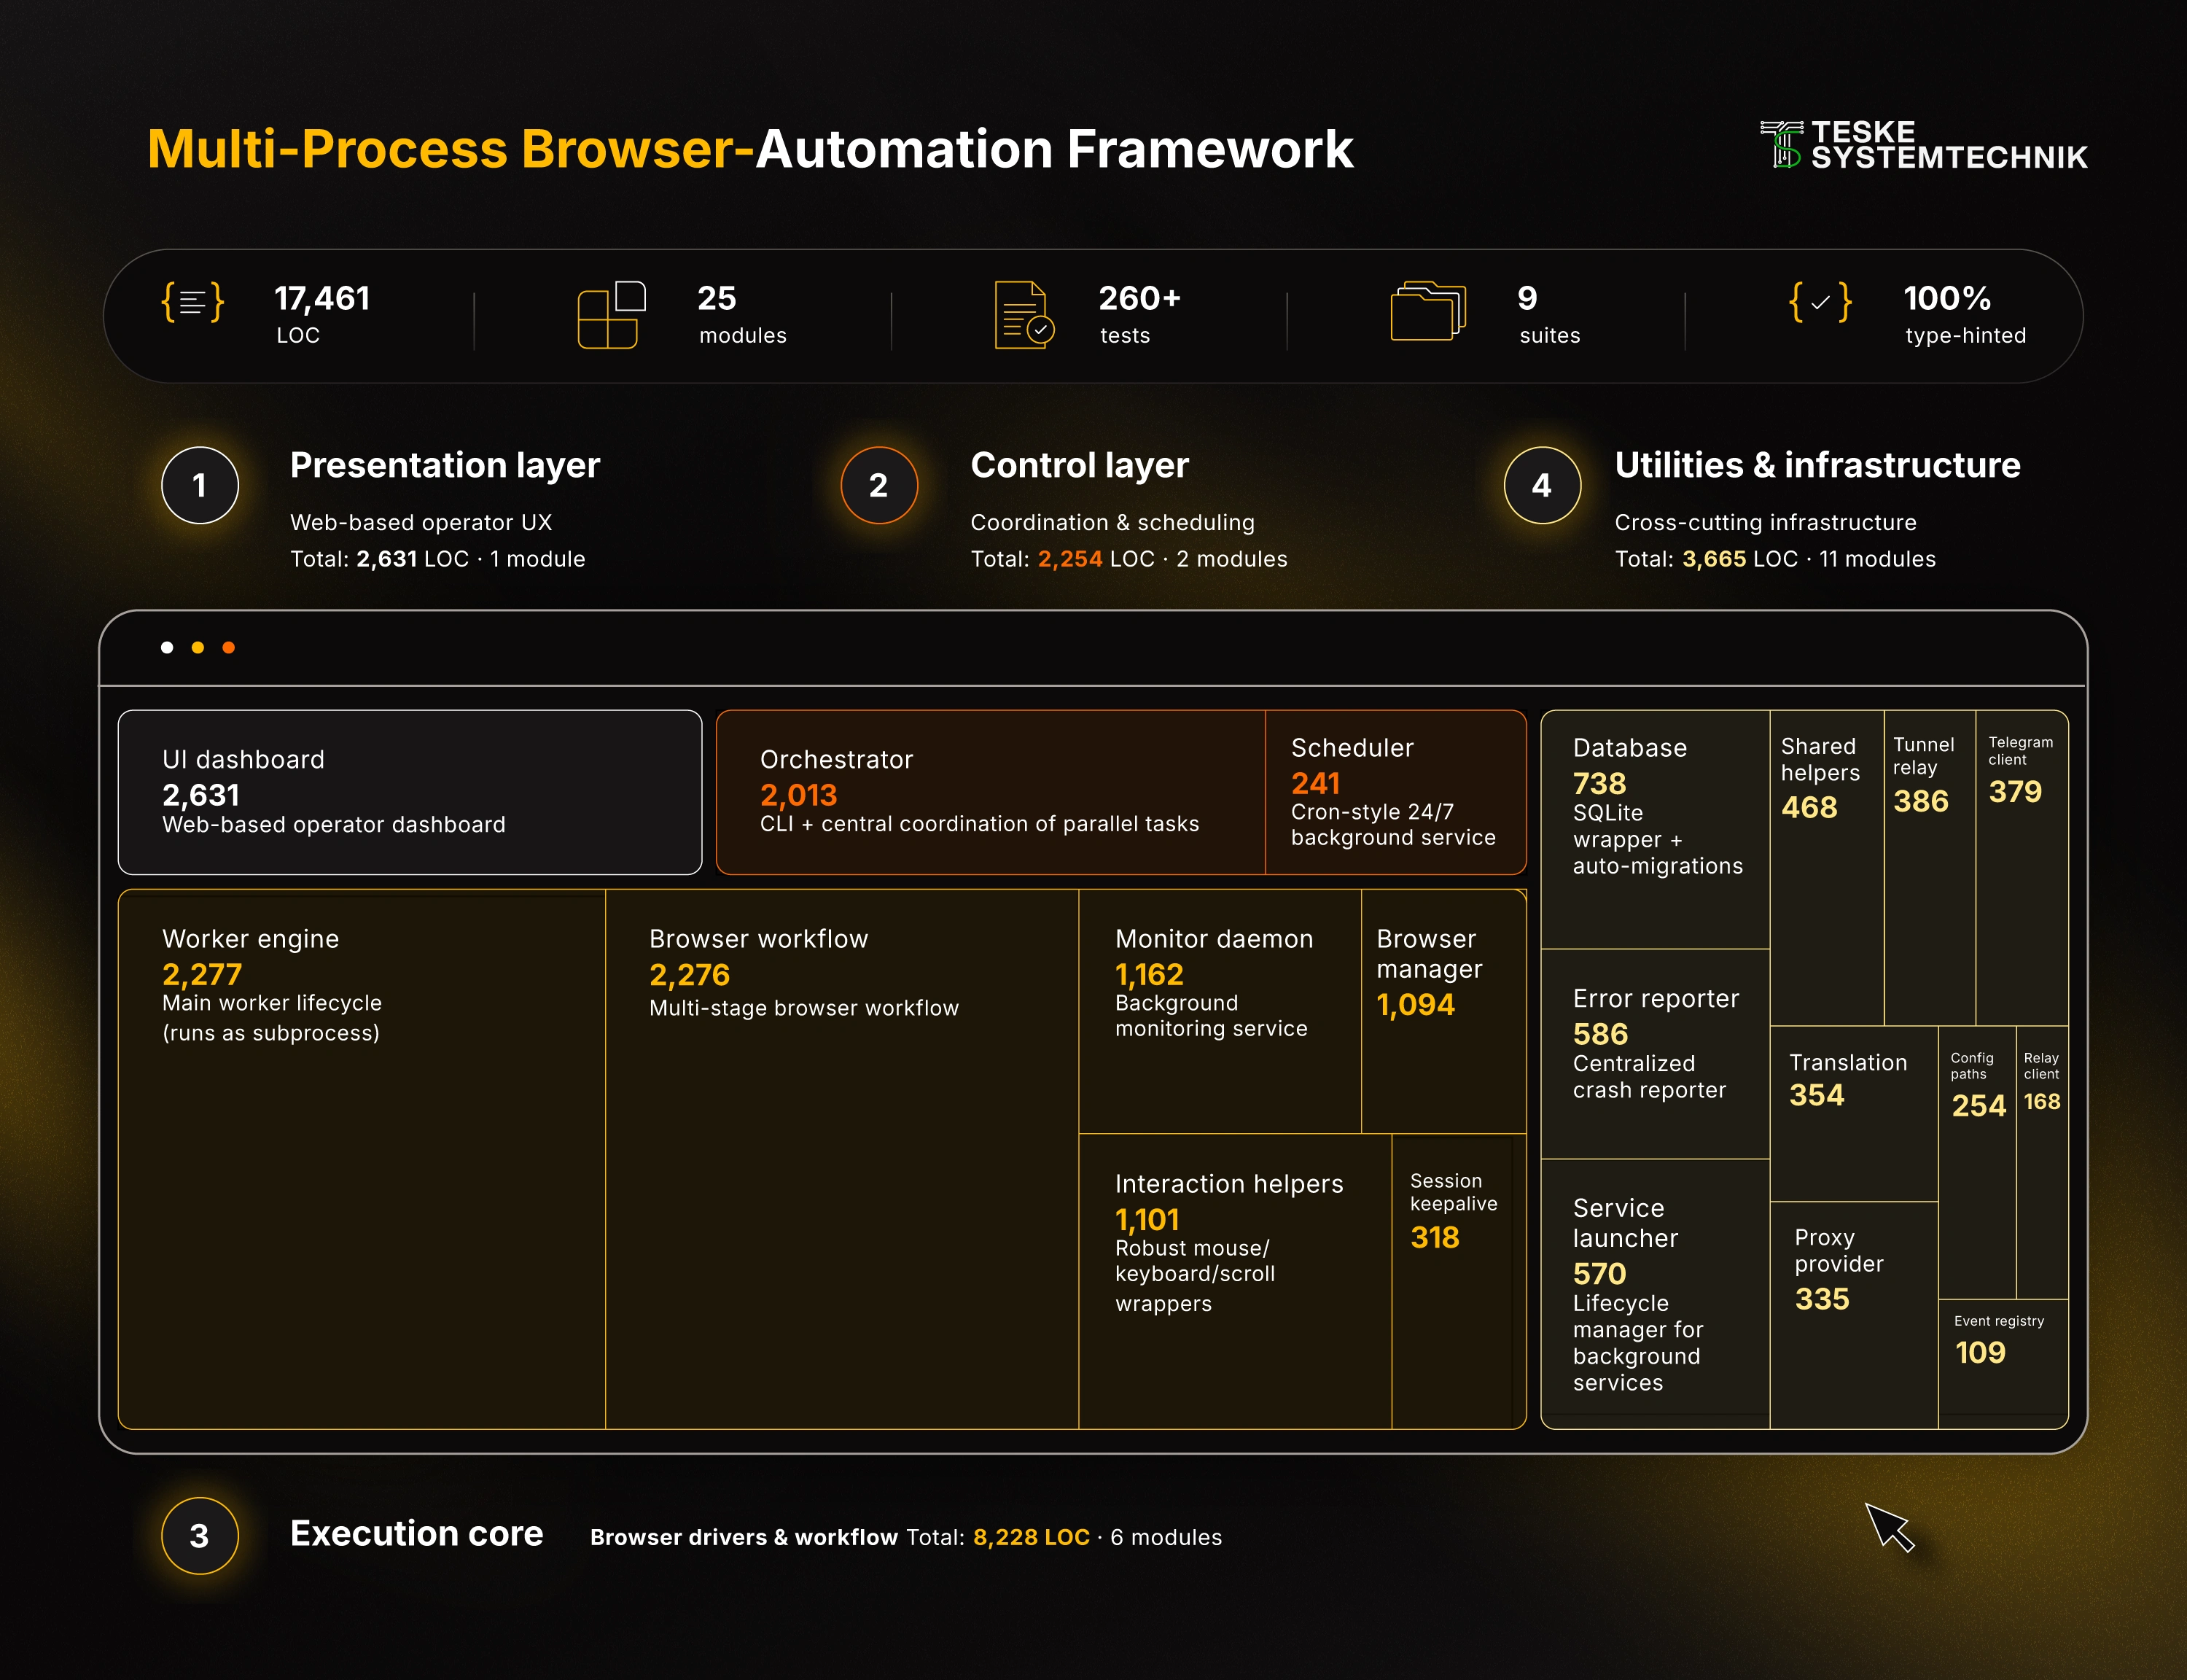Select the Service launcher tile
2187x1680 pixels.
point(1656,1294)
